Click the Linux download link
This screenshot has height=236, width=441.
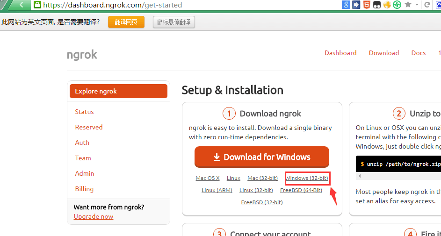click(233, 178)
